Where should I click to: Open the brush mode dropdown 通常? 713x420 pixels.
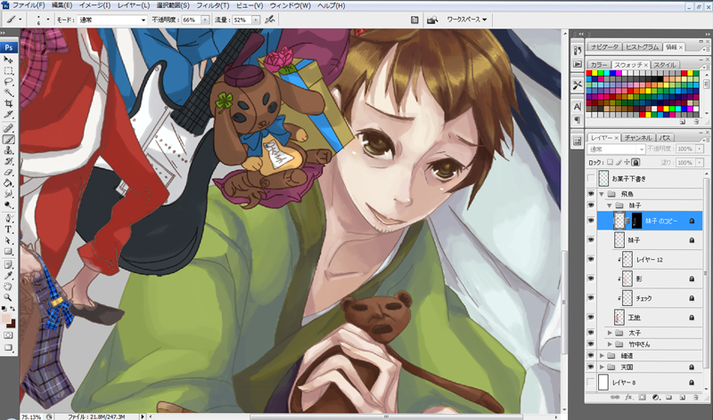pos(112,20)
